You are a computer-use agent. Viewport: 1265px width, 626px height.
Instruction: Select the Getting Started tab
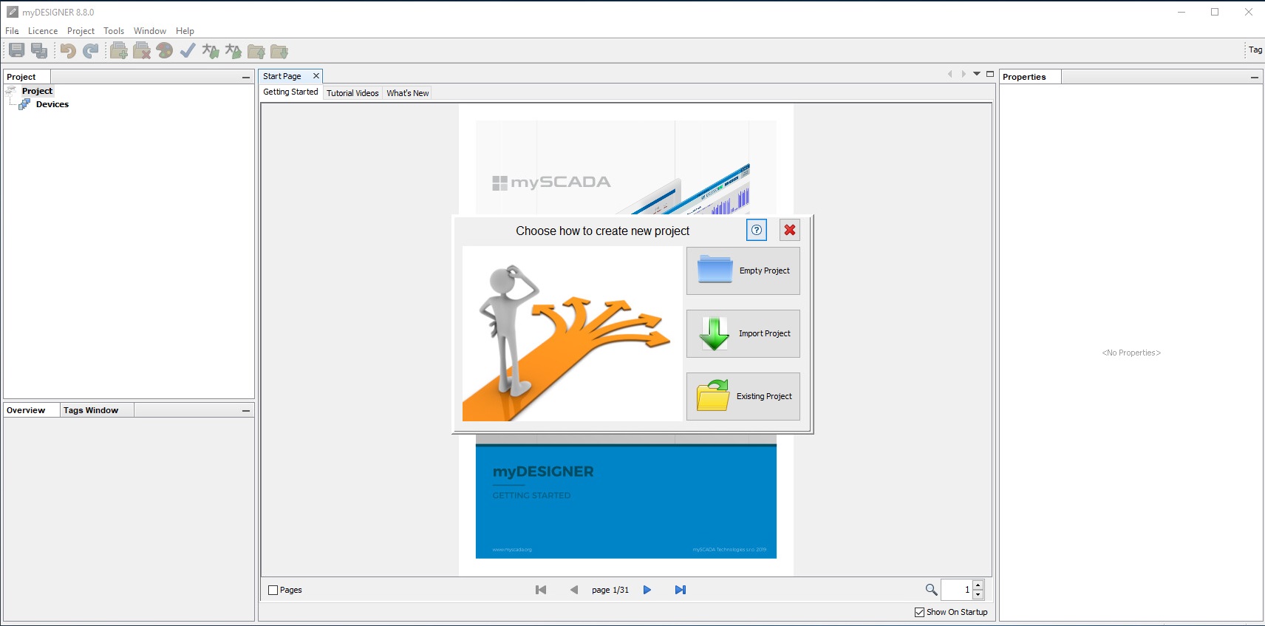click(290, 92)
